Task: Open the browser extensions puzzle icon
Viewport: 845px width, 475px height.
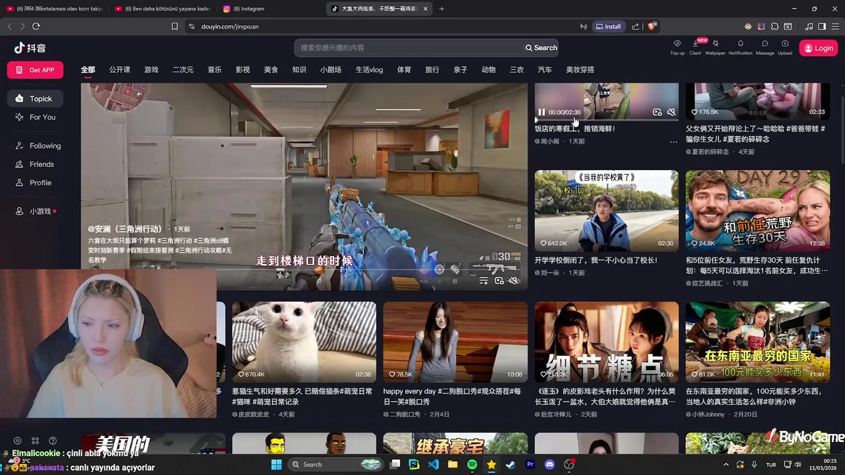Action: click(775, 26)
